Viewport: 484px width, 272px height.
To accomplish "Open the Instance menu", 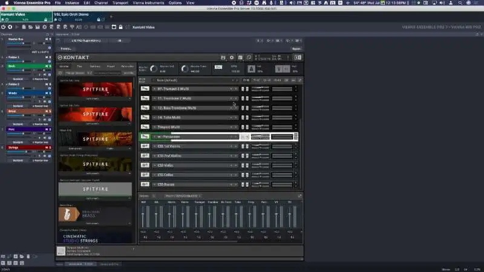I will coord(72,3).
